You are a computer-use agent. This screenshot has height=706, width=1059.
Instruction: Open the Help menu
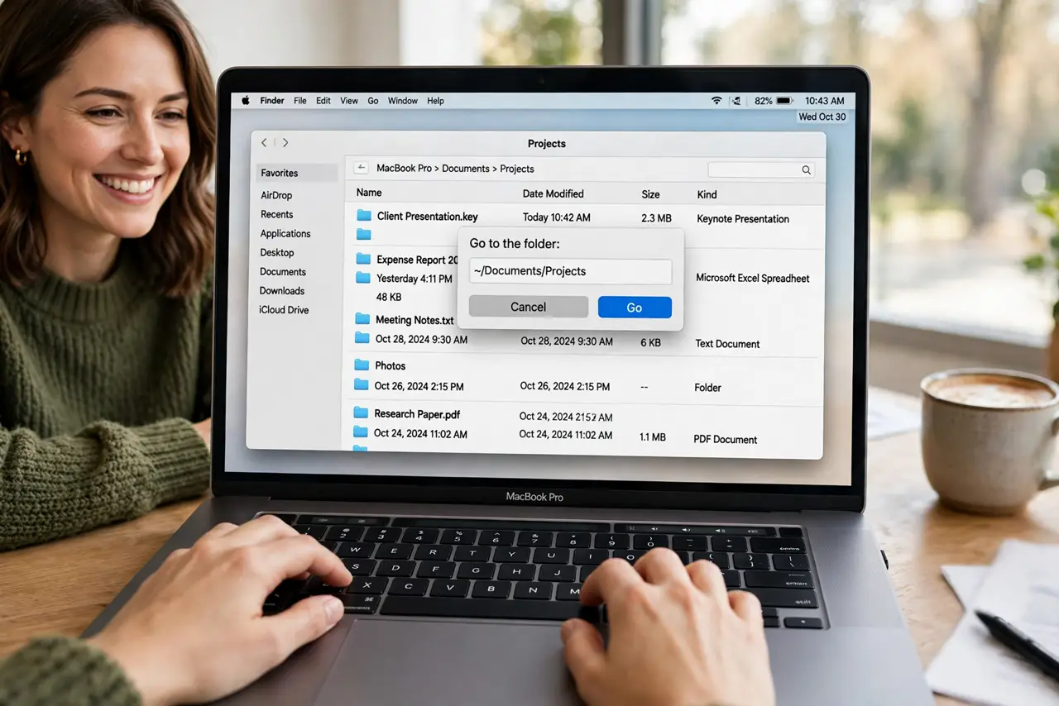point(436,101)
